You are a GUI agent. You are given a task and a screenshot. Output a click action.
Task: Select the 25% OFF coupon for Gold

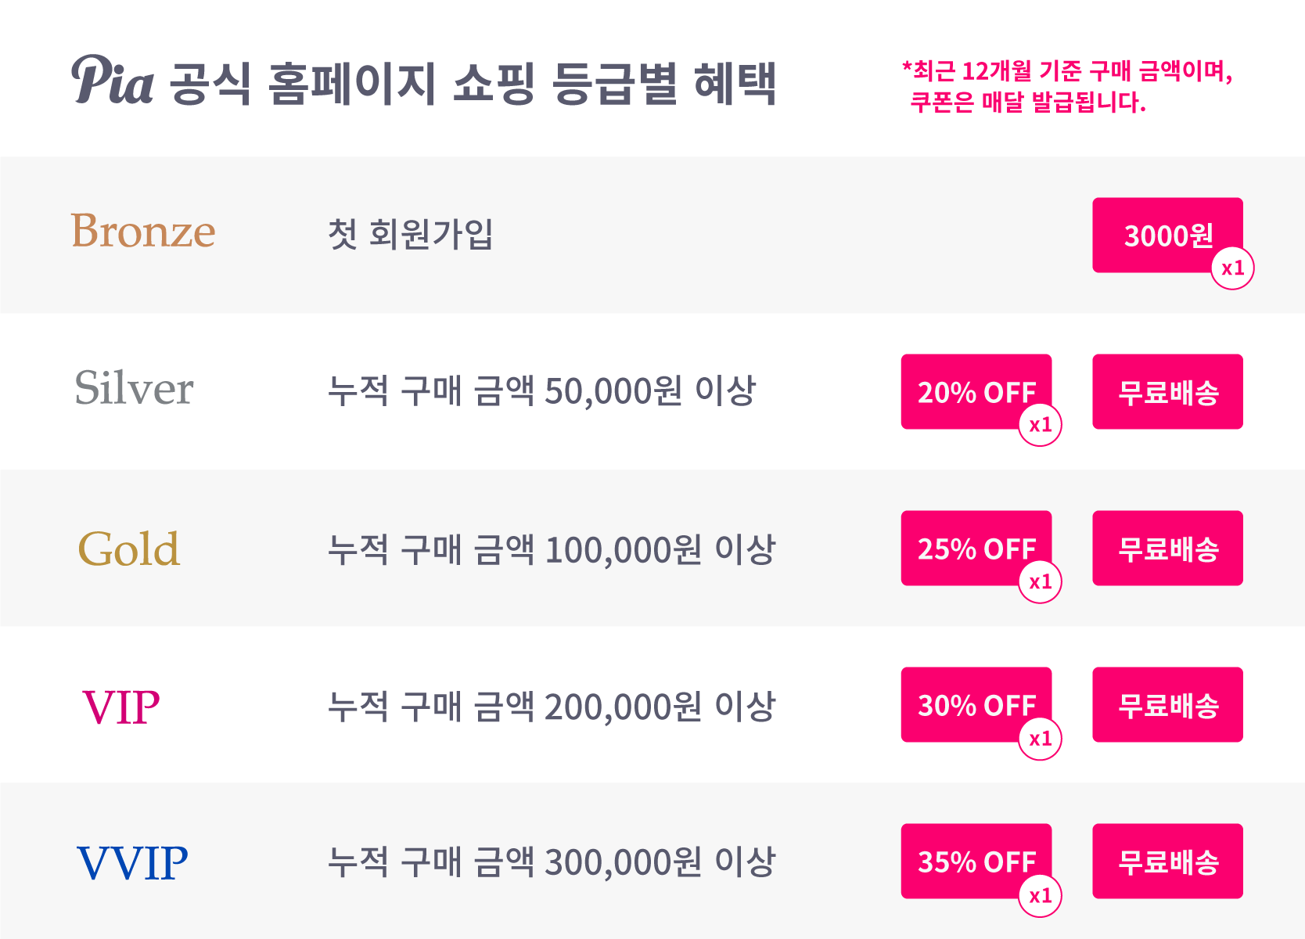(976, 548)
